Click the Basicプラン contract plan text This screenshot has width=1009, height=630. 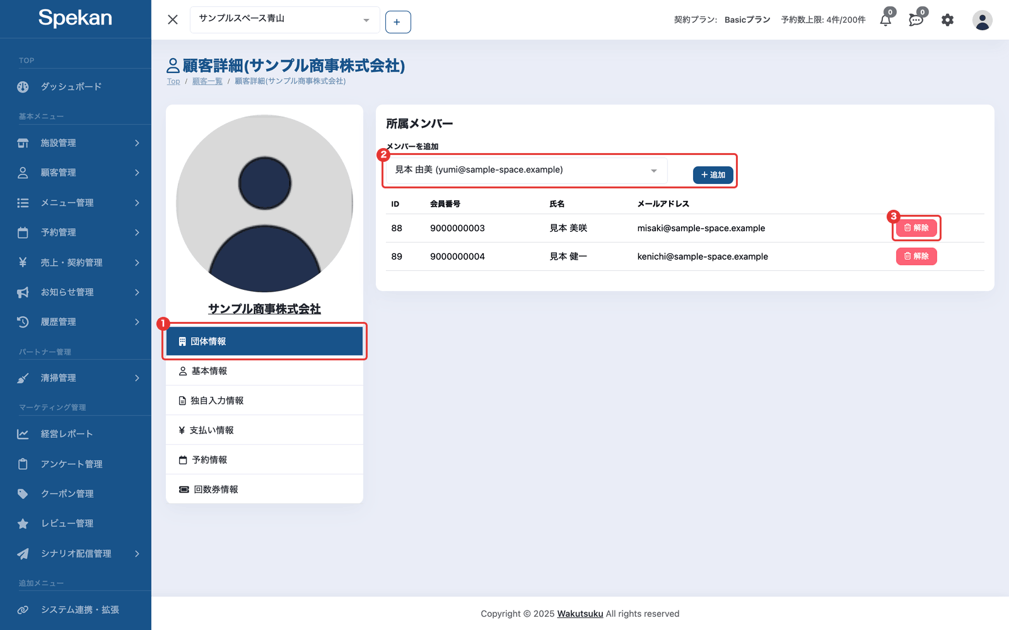point(747,20)
